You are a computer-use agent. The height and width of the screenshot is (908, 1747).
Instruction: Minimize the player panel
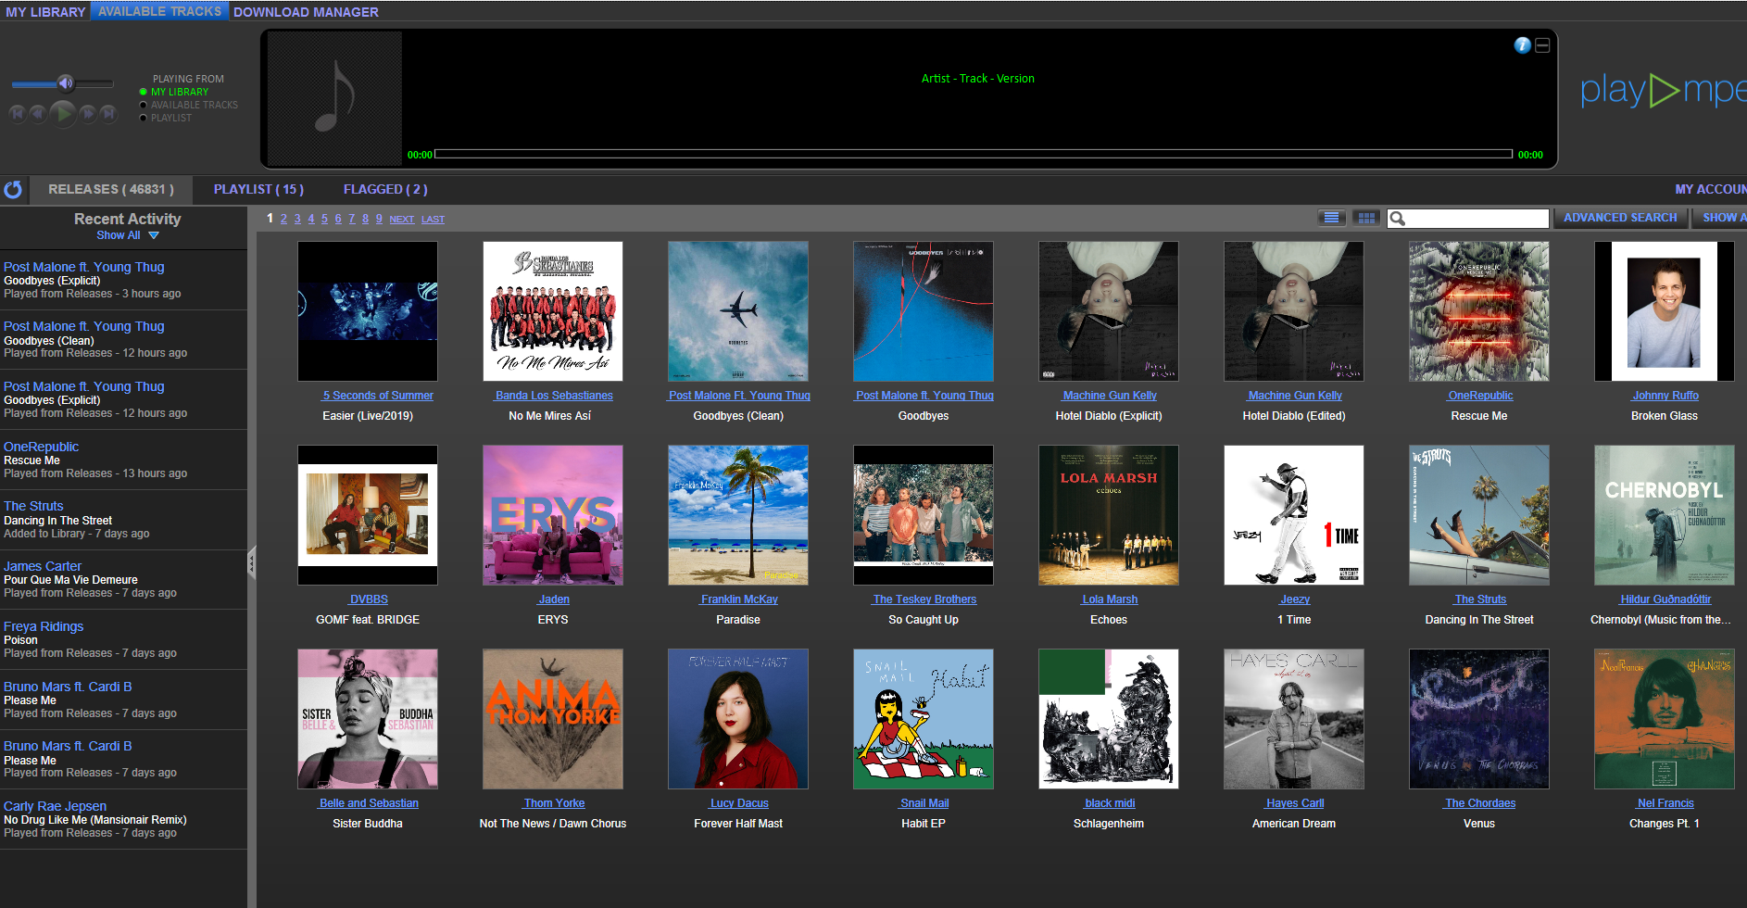click(x=1542, y=45)
